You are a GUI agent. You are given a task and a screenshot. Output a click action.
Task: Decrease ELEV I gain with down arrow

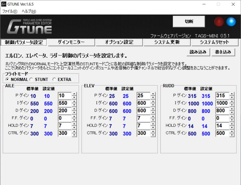[153, 105]
